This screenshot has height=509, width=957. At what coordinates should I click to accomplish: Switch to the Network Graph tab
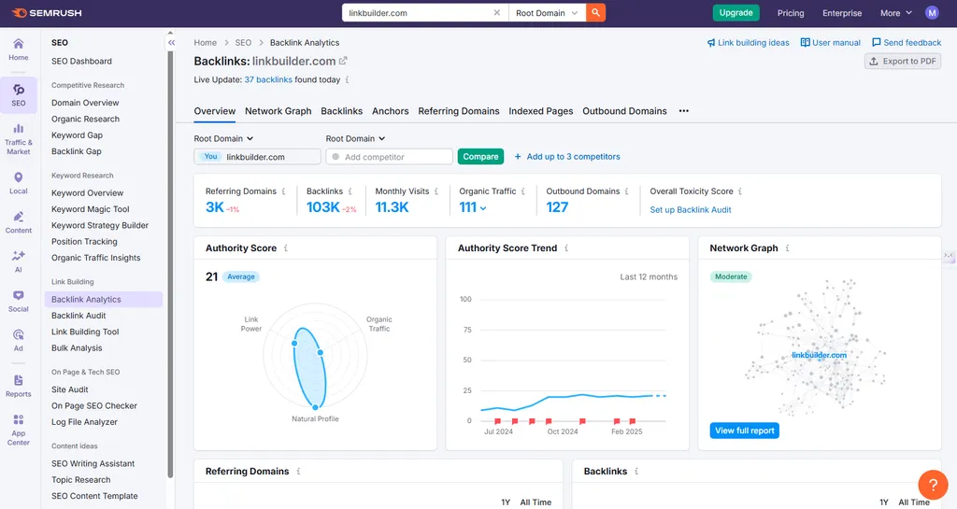click(x=279, y=111)
